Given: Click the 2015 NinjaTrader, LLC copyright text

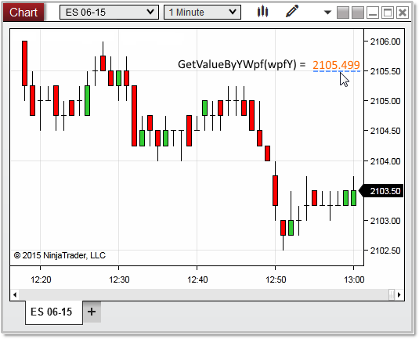Looking at the screenshot, I should tap(60, 255).
